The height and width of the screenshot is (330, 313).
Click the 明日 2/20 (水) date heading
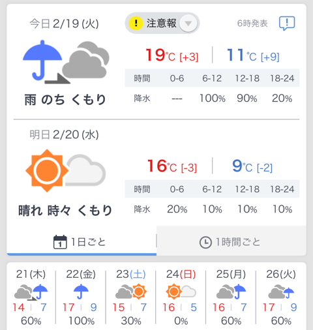click(64, 134)
